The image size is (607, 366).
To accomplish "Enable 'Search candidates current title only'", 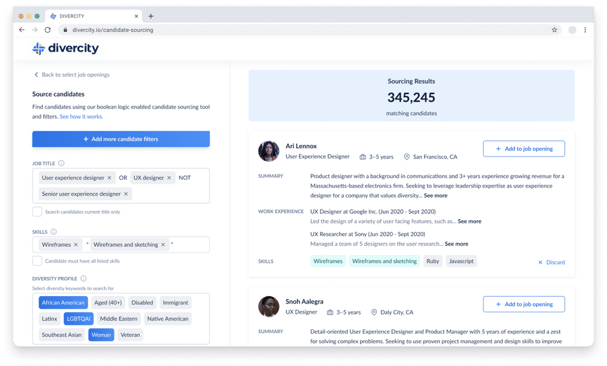I will (x=37, y=212).
